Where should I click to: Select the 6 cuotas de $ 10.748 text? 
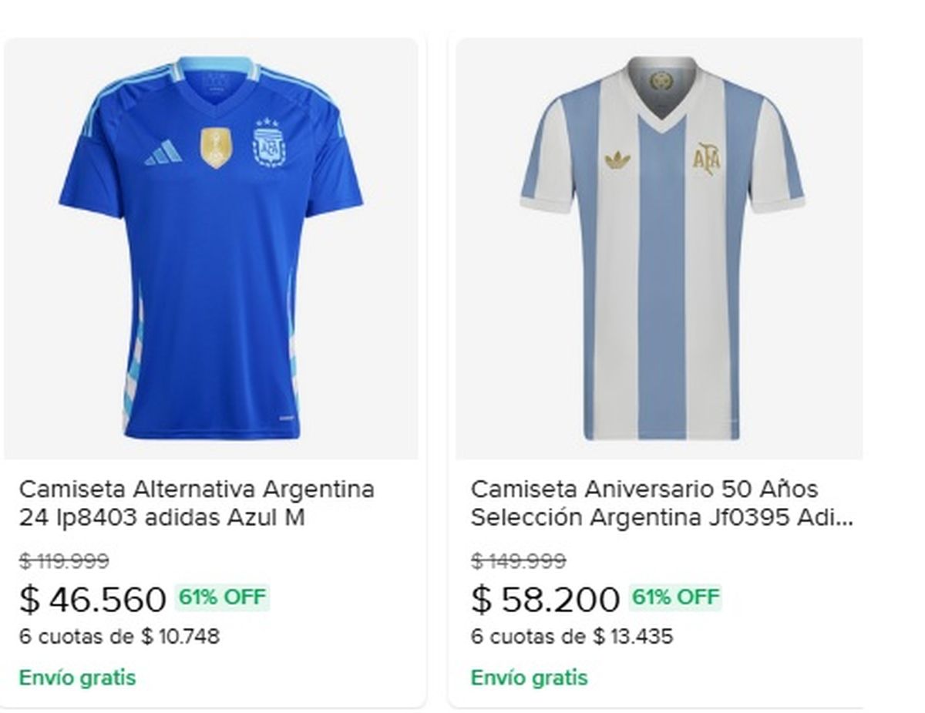119,637
